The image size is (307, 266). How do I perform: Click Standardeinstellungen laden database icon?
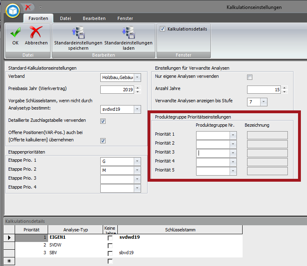(128, 32)
